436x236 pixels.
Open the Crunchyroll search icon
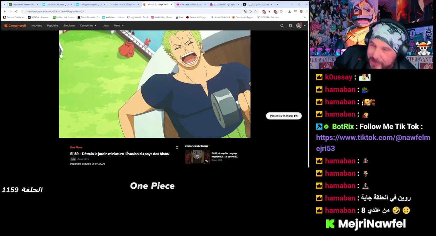[282, 26]
